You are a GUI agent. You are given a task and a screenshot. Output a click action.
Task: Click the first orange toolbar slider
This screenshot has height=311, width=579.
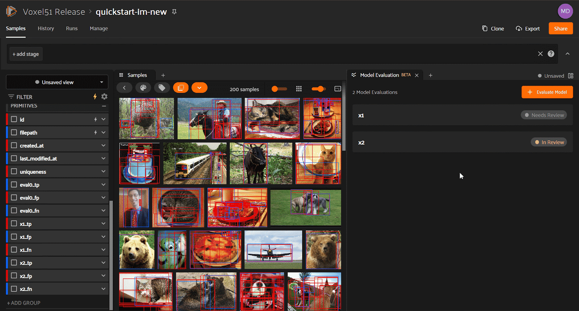(x=279, y=89)
